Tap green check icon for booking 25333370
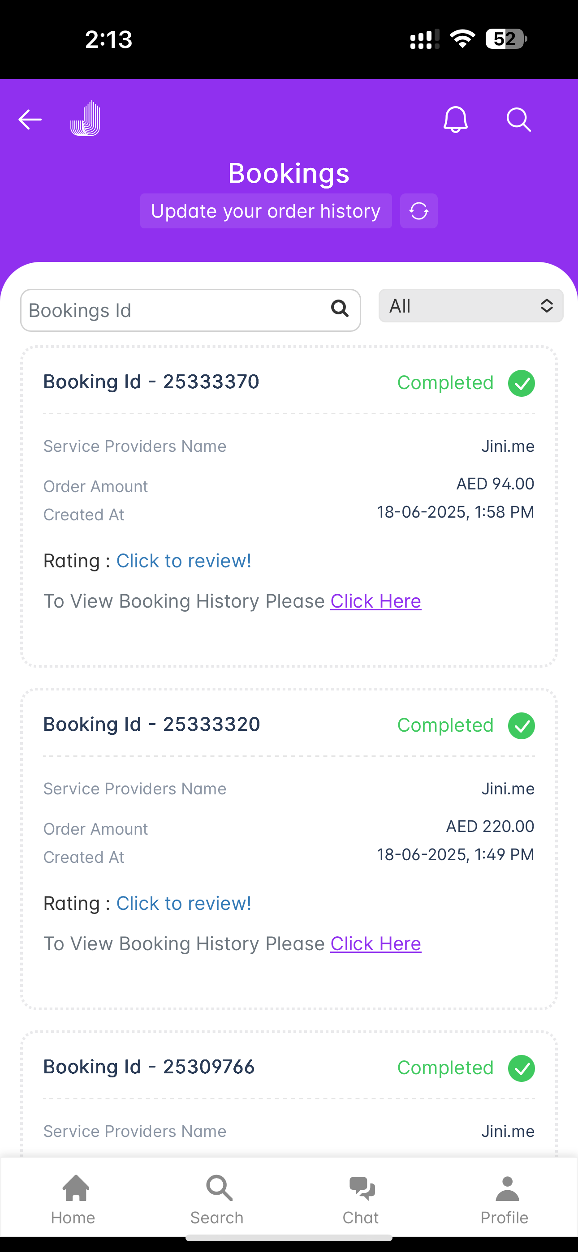 tap(522, 383)
